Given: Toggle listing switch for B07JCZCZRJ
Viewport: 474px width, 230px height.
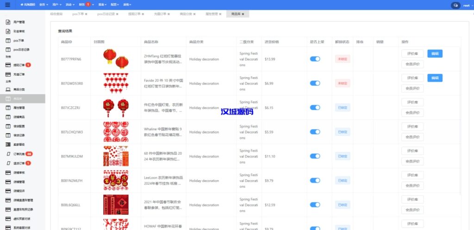Looking at the screenshot, I should coord(315,108).
